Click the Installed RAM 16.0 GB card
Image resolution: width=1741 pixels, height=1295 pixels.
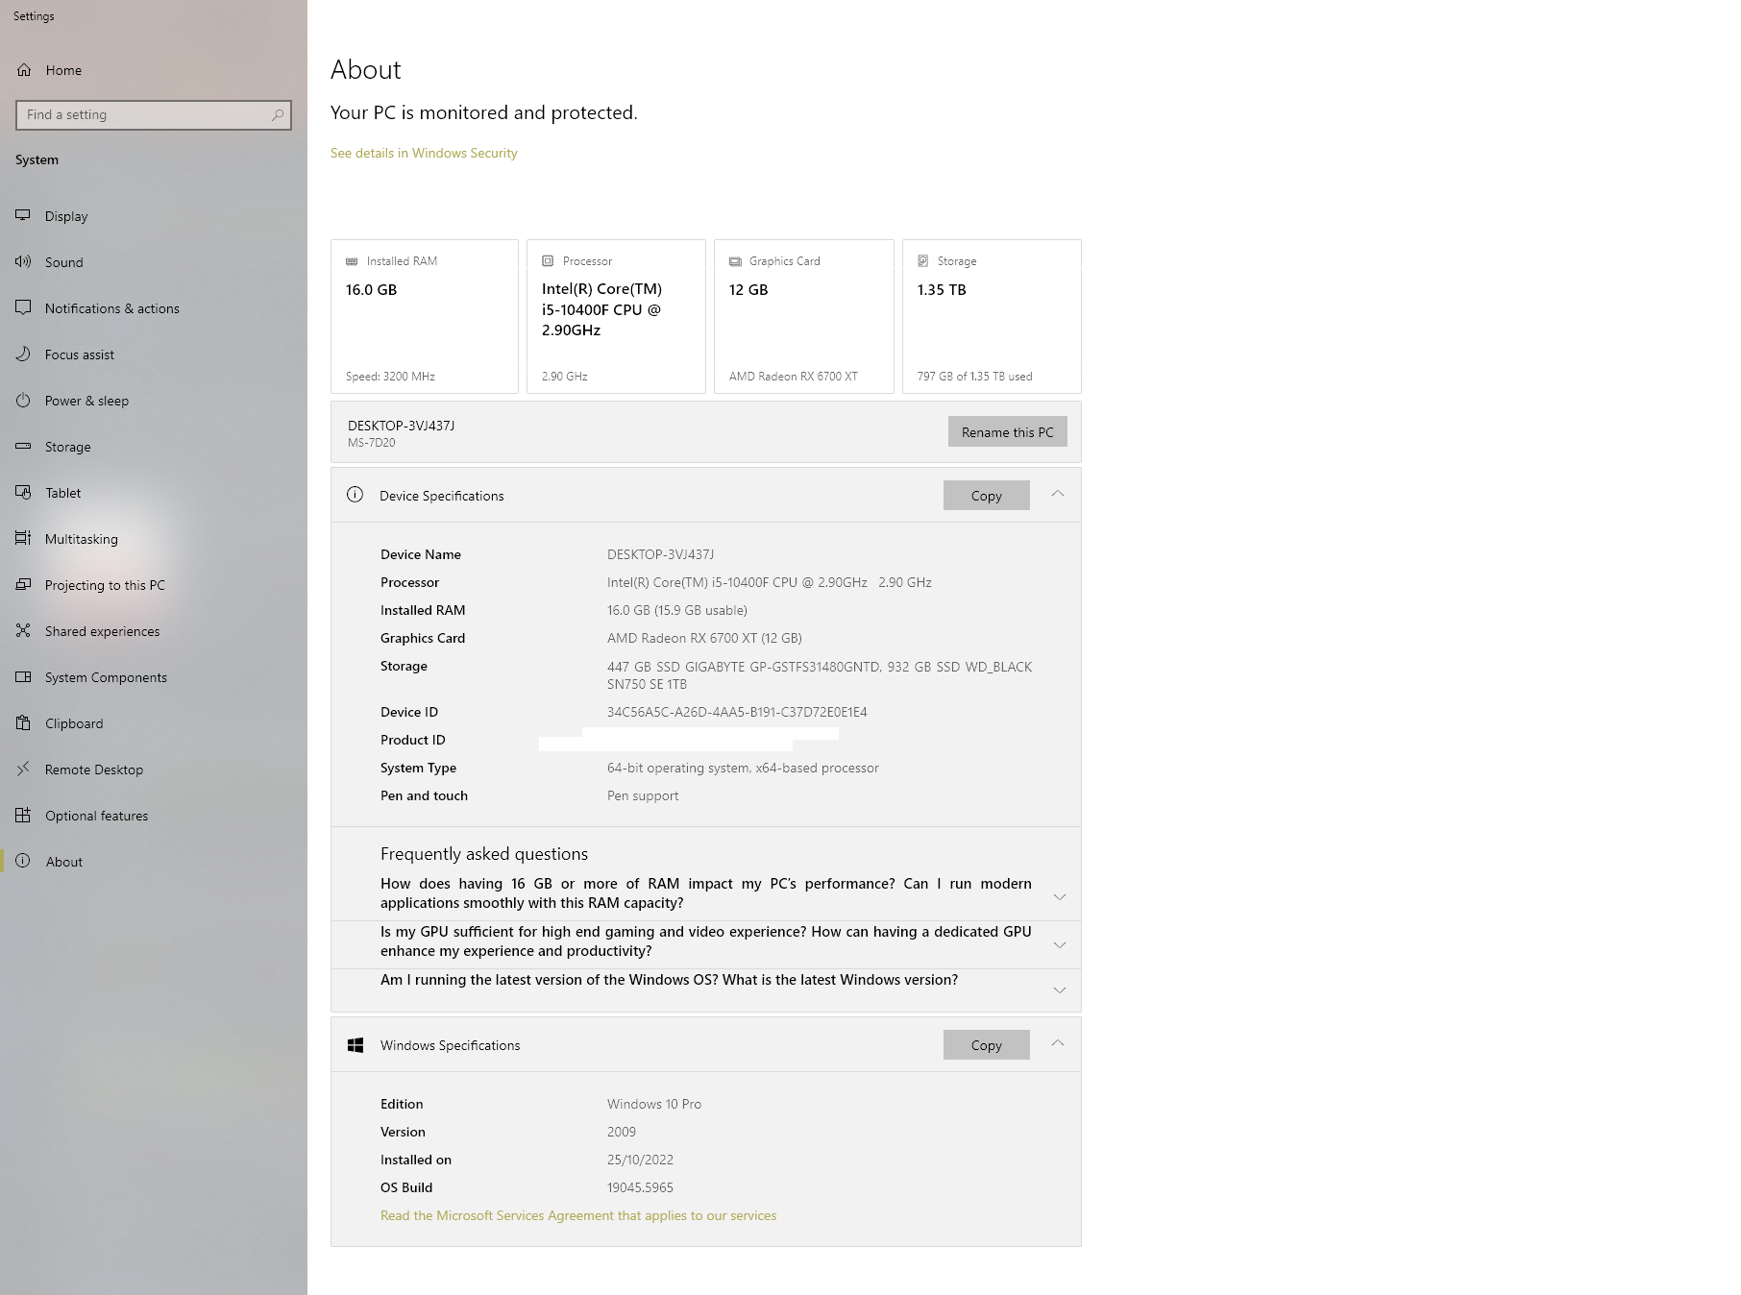(425, 316)
